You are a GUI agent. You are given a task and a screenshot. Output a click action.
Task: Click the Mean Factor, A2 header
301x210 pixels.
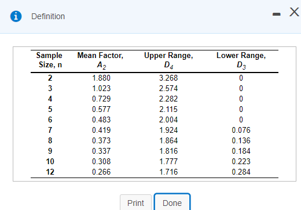pyautogui.click(x=100, y=60)
